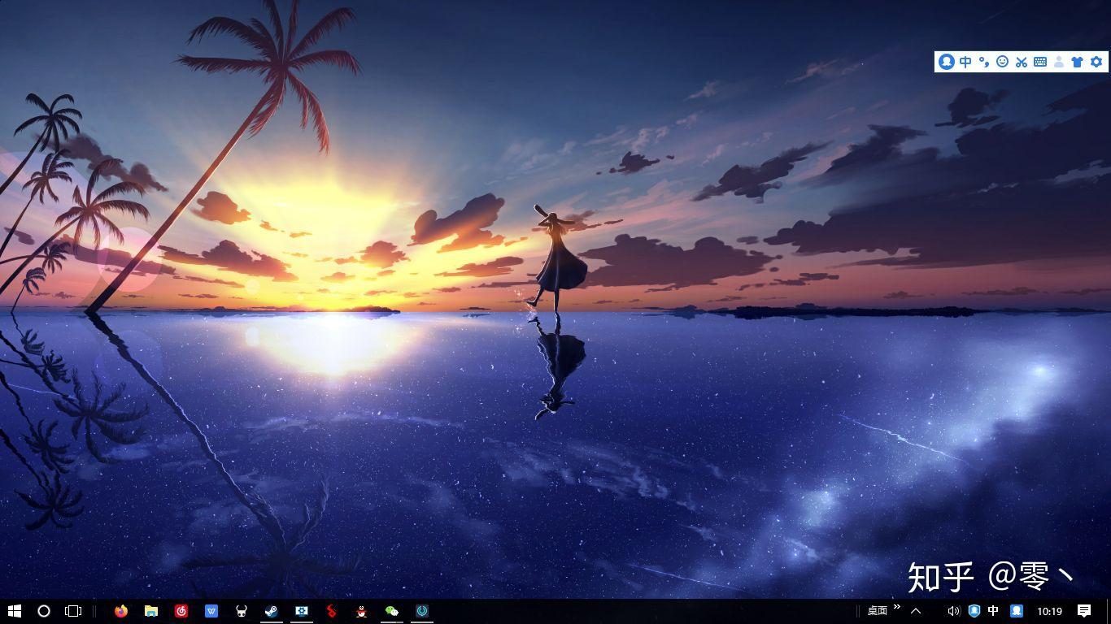The image size is (1111, 624).
Task: Click the account avatar on the input toolbar
Action: click(947, 62)
